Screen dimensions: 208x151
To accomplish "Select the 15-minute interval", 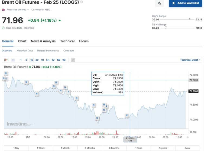I will 32,60.
